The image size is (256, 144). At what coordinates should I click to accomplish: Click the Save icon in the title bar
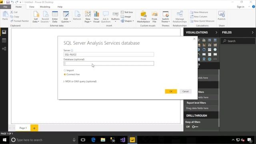[x=8, y=2]
